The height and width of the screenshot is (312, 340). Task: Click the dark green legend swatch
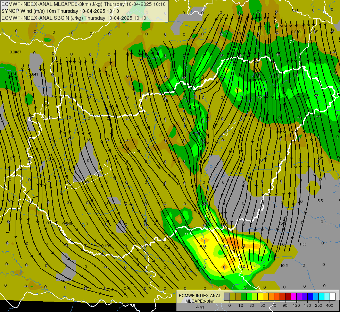click(x=244, y=296)
